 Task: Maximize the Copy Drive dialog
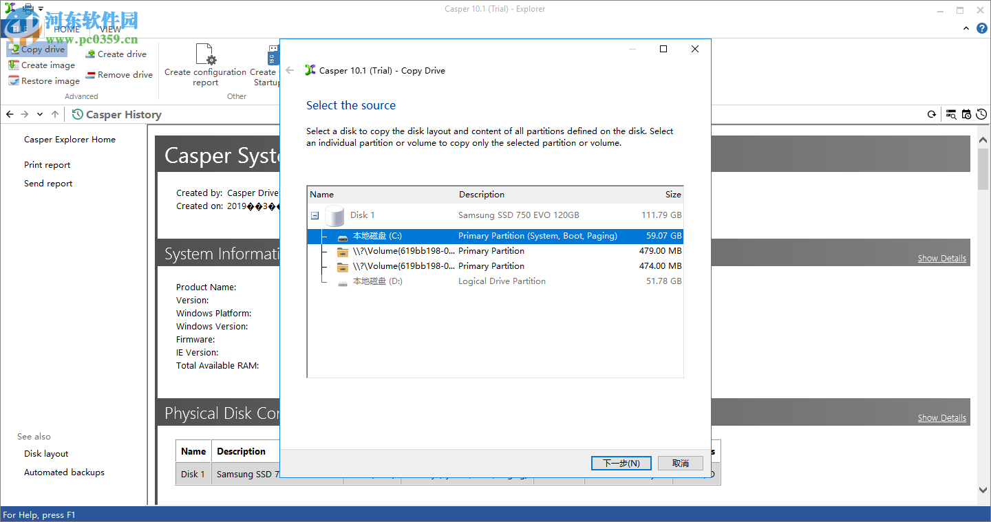click(663, 49)
